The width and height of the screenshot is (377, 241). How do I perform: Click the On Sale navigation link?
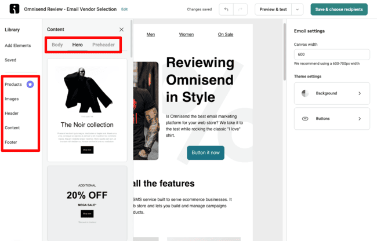pos(226,34)
